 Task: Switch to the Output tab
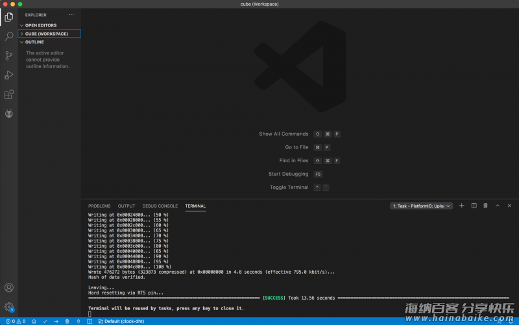[x=127, y=206]
